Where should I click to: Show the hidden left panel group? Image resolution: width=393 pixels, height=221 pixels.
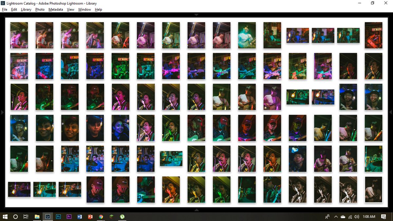pyautogui.click(x=2, y=112)
